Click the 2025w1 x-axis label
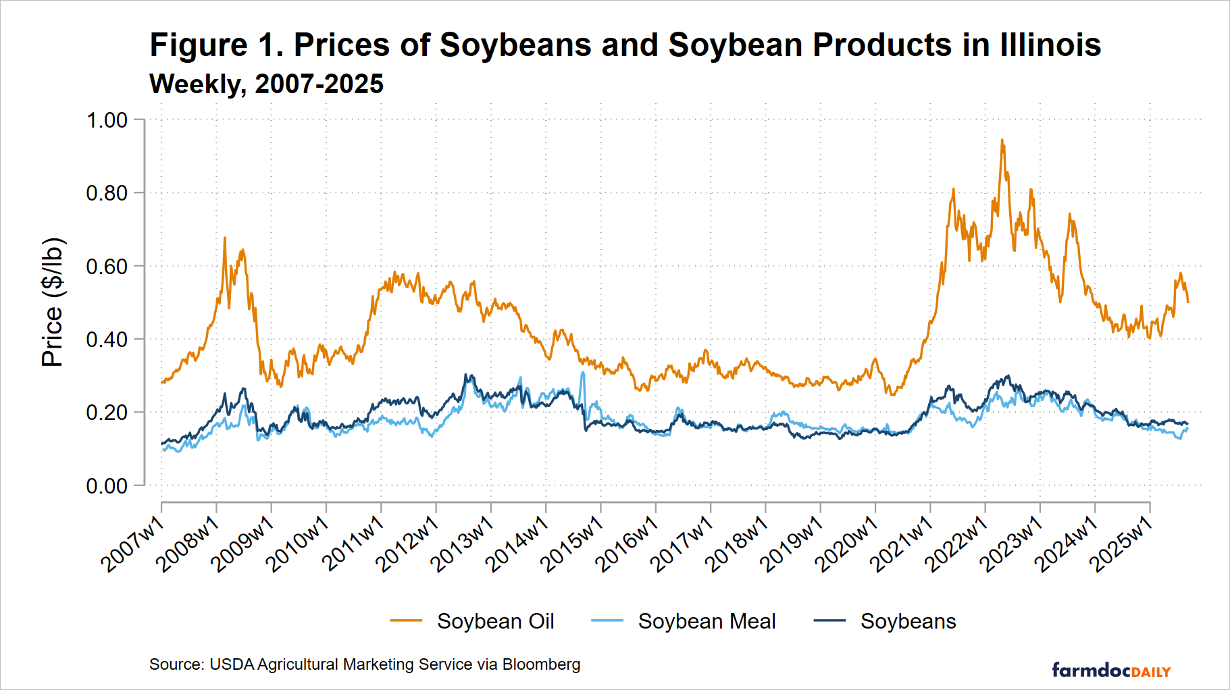The image size is (1230, 690). click(x=1122, y=542)
